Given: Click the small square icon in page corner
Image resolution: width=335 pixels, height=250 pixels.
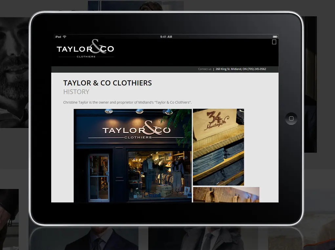Looking at the screenshot, I should 274,42.
